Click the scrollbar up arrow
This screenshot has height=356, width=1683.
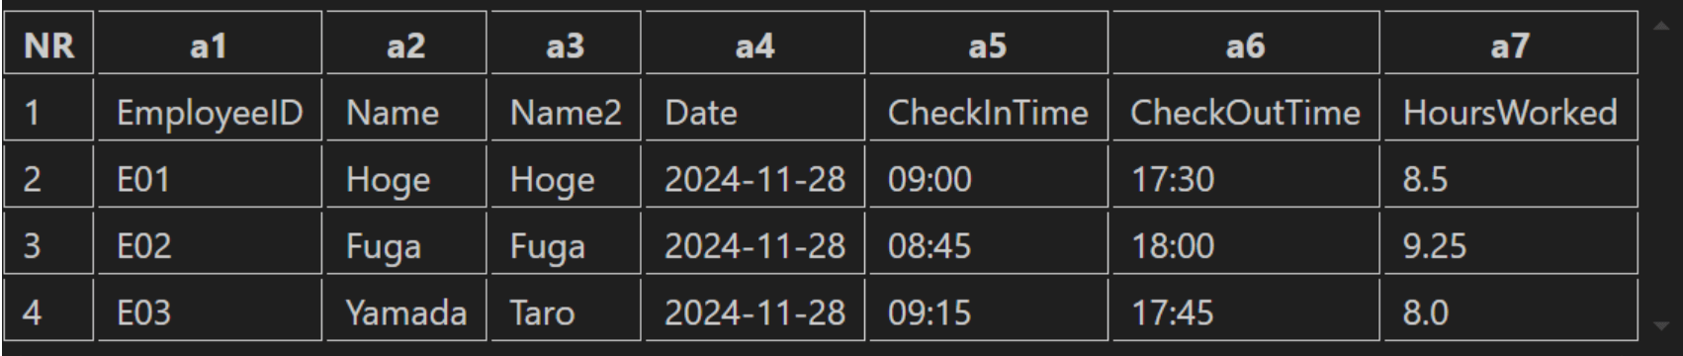coord(1661,26)
